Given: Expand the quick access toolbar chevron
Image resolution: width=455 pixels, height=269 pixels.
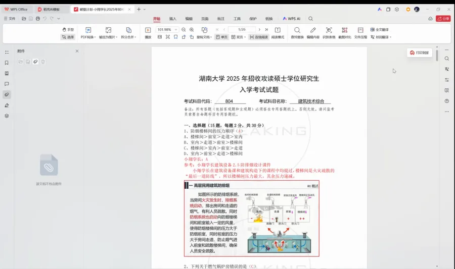Looking at the screenshot, I should (x=59, y=19).
